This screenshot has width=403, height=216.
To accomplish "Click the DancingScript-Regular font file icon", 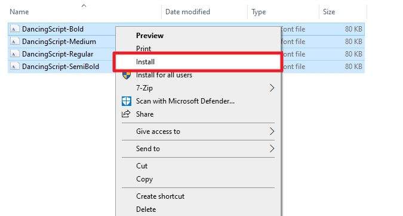I will pos(15,54).
